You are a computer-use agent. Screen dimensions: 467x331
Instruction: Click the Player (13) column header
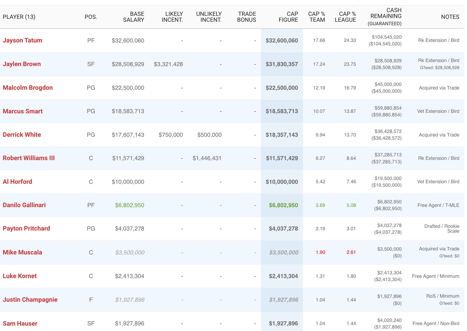pyautogui.click(x=19, y=17)
